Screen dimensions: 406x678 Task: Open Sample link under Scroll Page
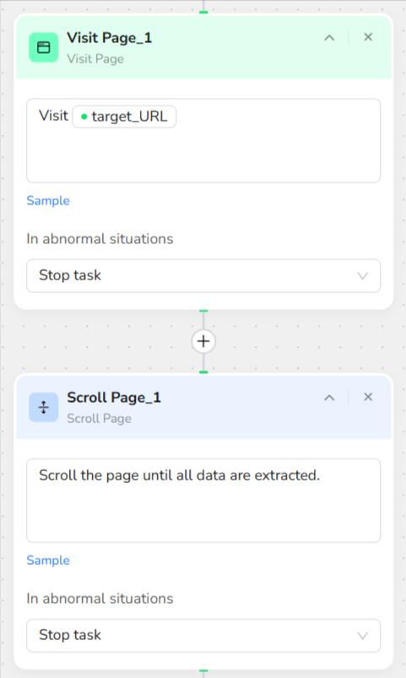click(x=48, y=561)
